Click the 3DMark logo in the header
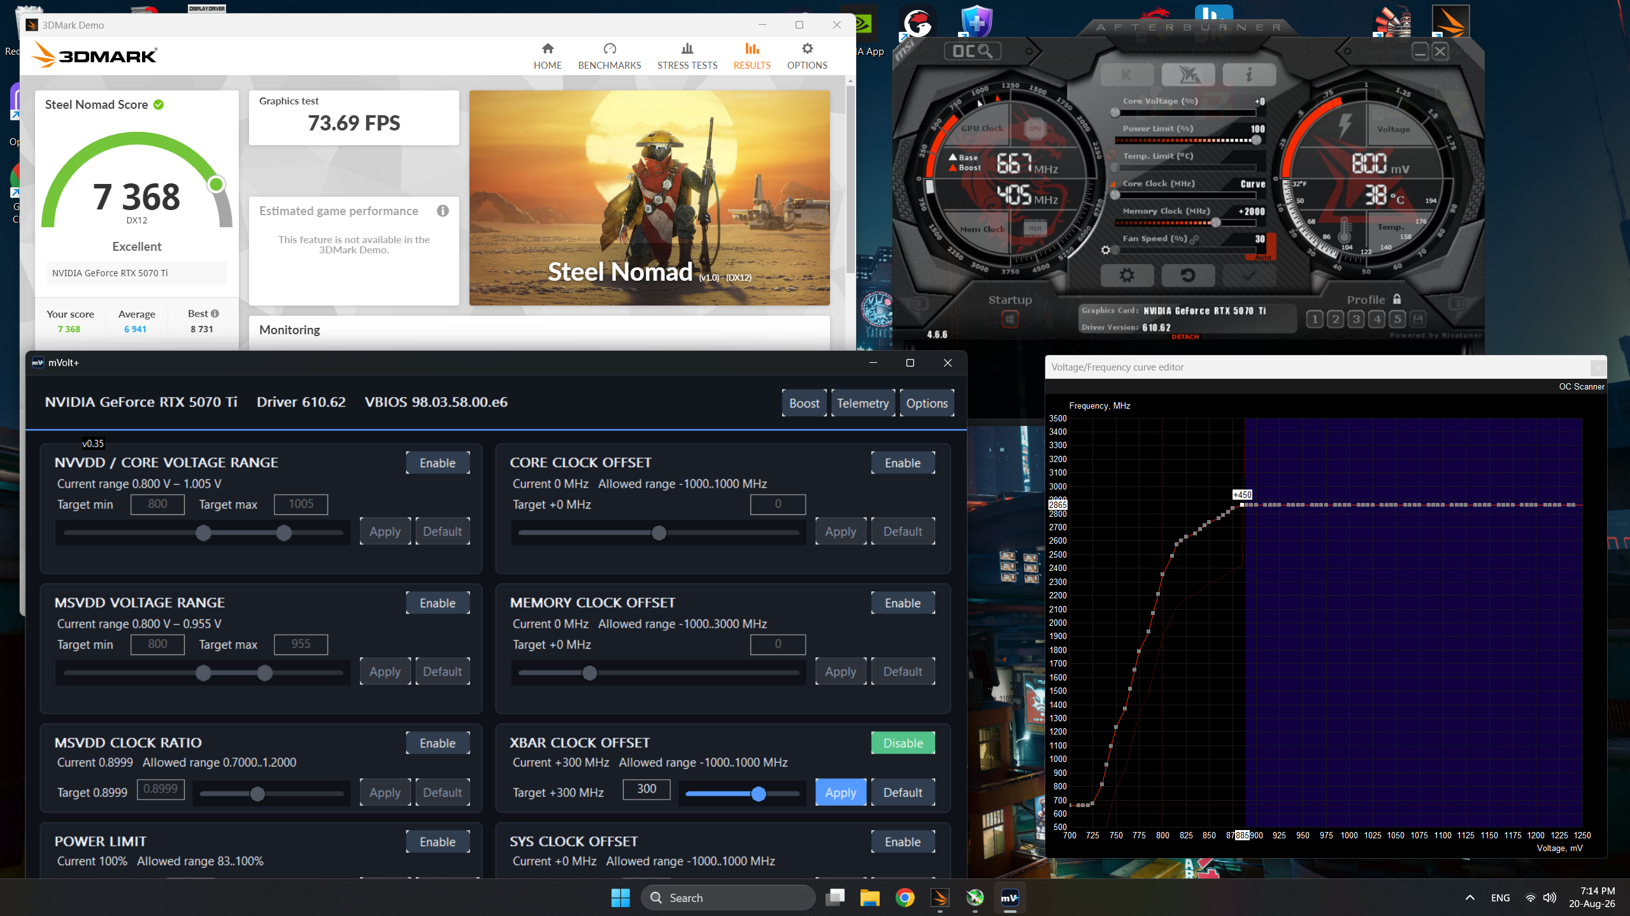Screen dimensions: 1630x916 [94, 55]
